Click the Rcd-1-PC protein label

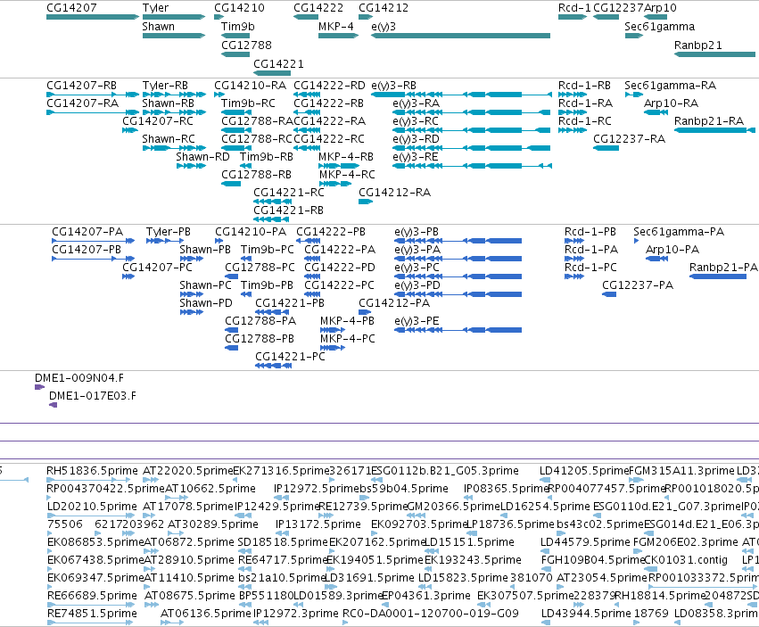click(591, 268)
